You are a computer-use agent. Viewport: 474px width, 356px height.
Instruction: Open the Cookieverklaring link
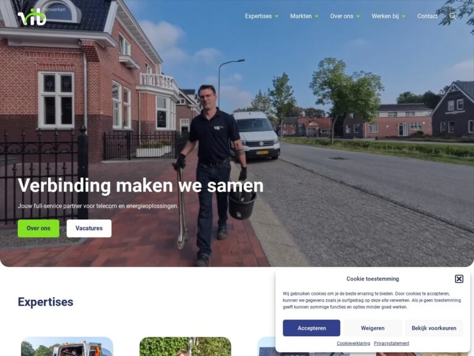[x=354, y=343]
